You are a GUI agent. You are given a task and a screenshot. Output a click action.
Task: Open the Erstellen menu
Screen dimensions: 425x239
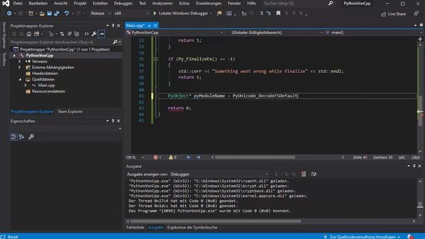(x=100, y=3)
